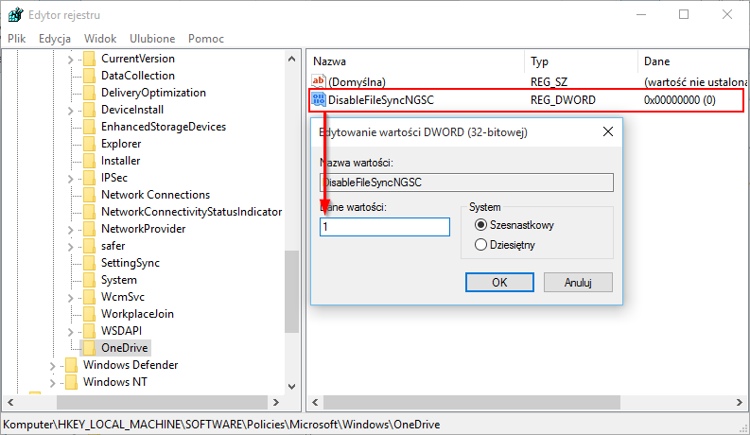Click the DeliveryOptimization folder icon

[89, 93]
